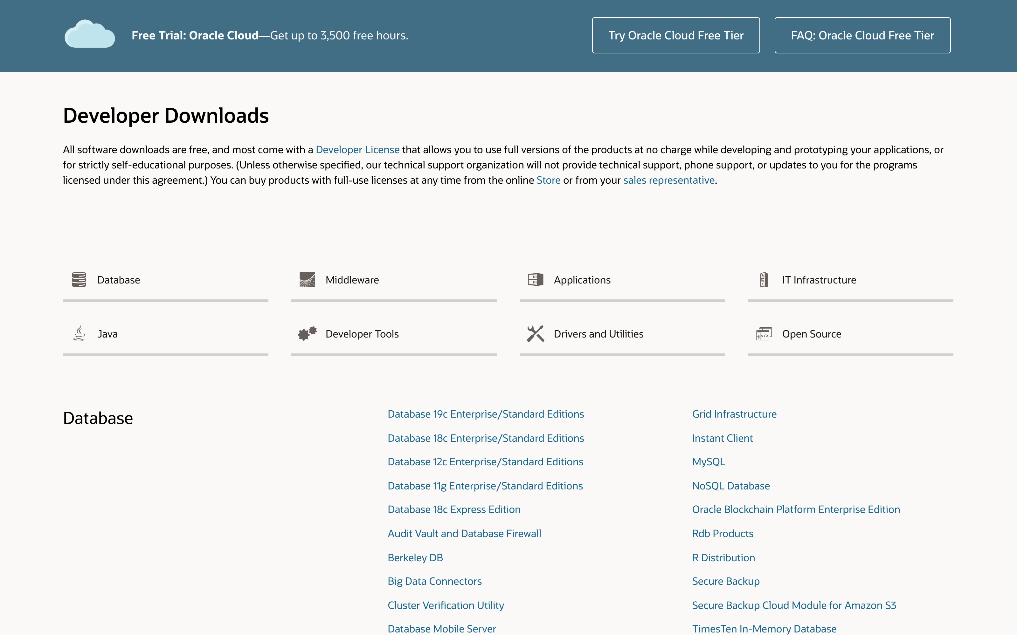Open FAQ: Oracle Cloud Free Tier
Screen dimensions: 1017x635
click(x=862, y=35)
